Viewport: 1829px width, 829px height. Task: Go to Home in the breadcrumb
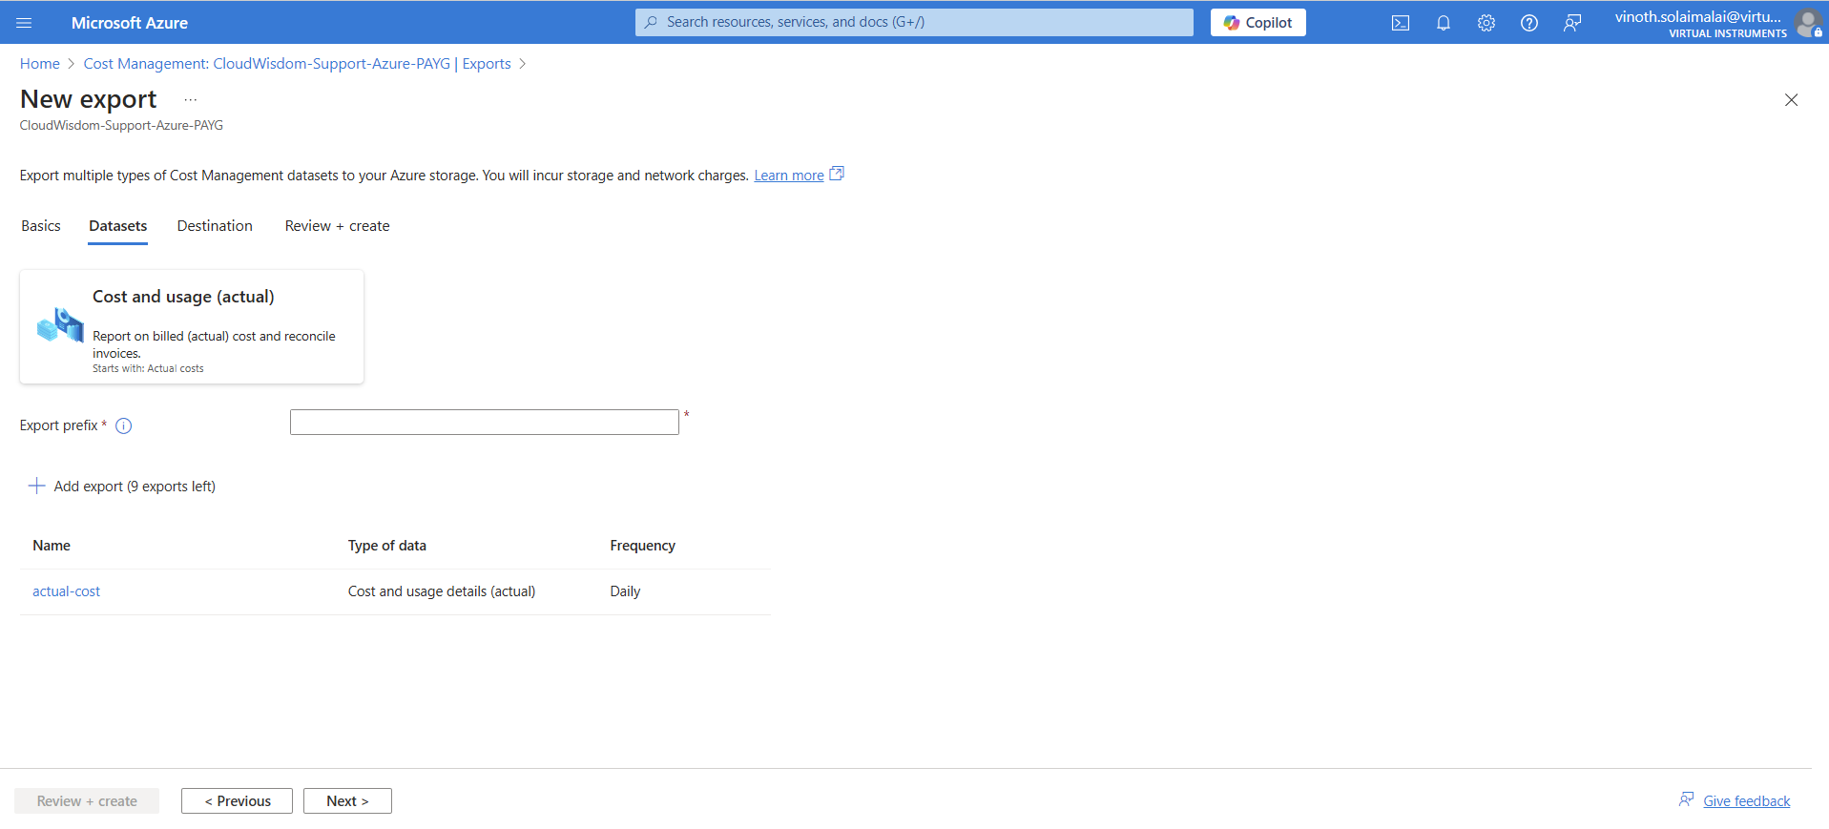click(40, 64)
